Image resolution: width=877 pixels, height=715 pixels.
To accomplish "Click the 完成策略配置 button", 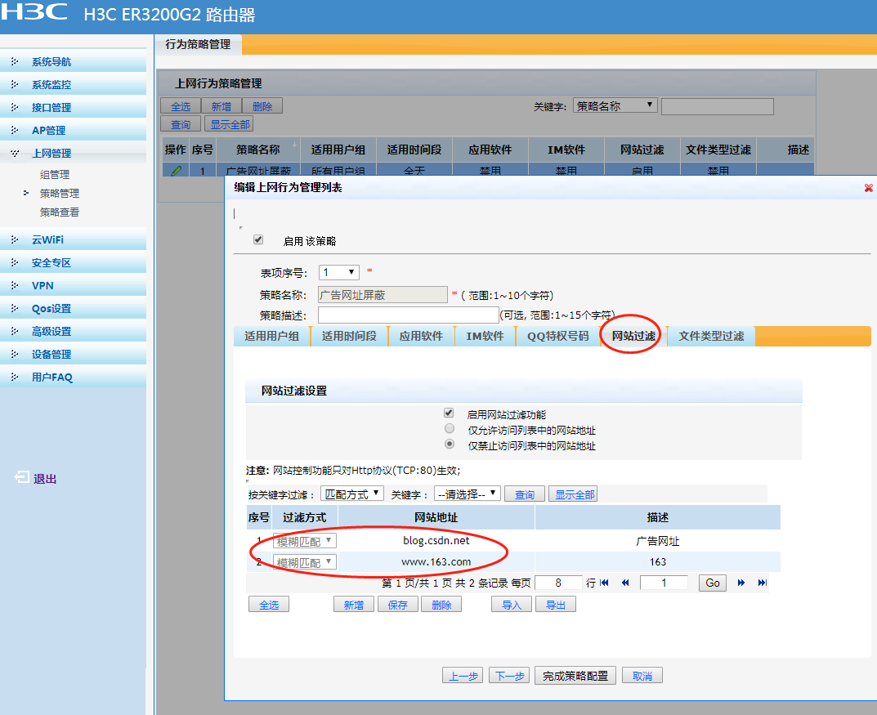I will (x=575, y=676).
